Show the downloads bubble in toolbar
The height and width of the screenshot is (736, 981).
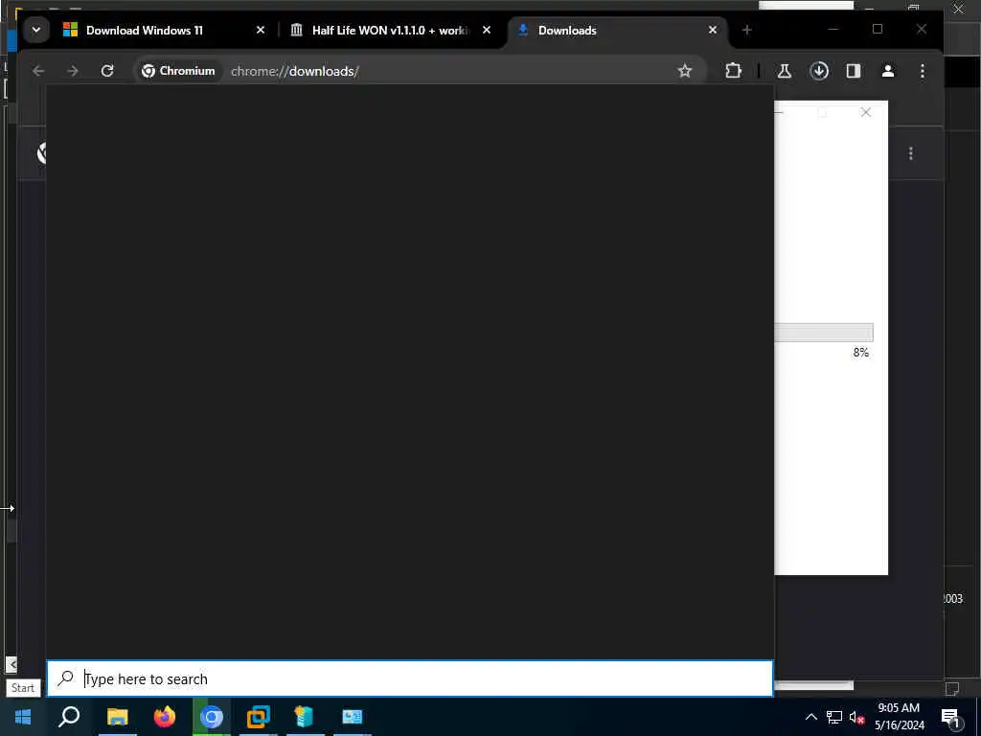click(819, 71)
